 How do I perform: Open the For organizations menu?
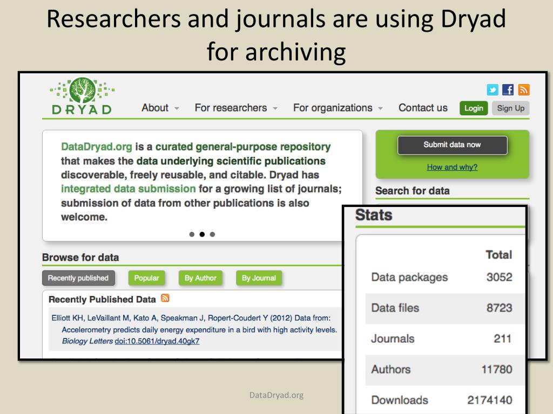333,108
